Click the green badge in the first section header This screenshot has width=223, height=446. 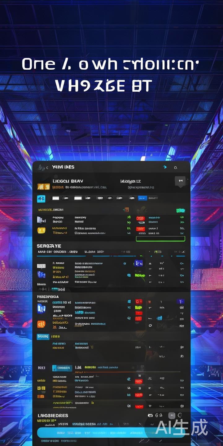tap(180, 211)
